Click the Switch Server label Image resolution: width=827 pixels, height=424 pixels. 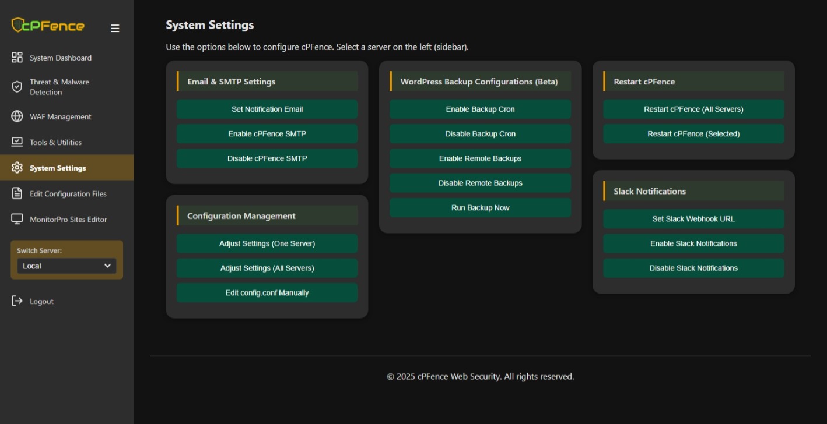tap(39, 250)
